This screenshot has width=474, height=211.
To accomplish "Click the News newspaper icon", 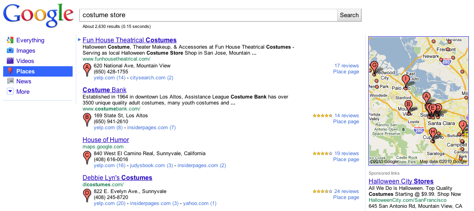I will [10, 81].
